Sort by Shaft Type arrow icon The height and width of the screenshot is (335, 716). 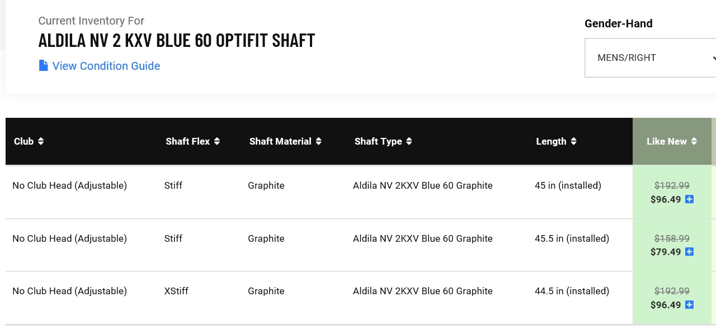409,141
